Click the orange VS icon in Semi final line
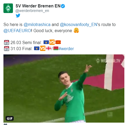Screen dimensions: 127x125 click(x=52, y=42)
